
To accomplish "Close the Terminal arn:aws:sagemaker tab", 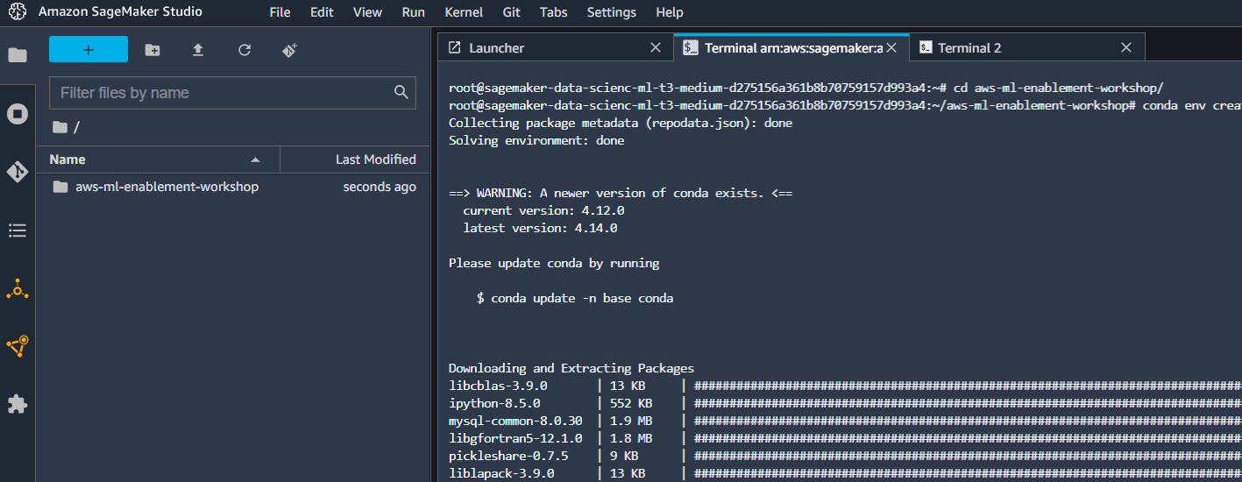I will pos(892,48).
